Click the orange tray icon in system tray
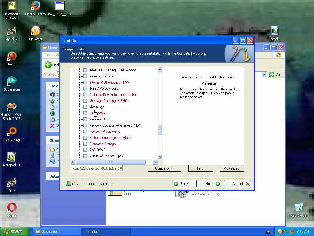The width and height of the screenshot is (314, 236). [280, 231]
